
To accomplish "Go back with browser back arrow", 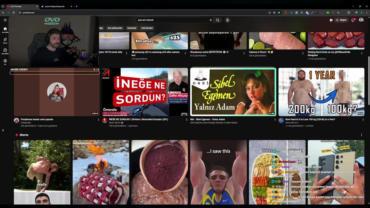I will pyautogui.click(x=3, y=12).
